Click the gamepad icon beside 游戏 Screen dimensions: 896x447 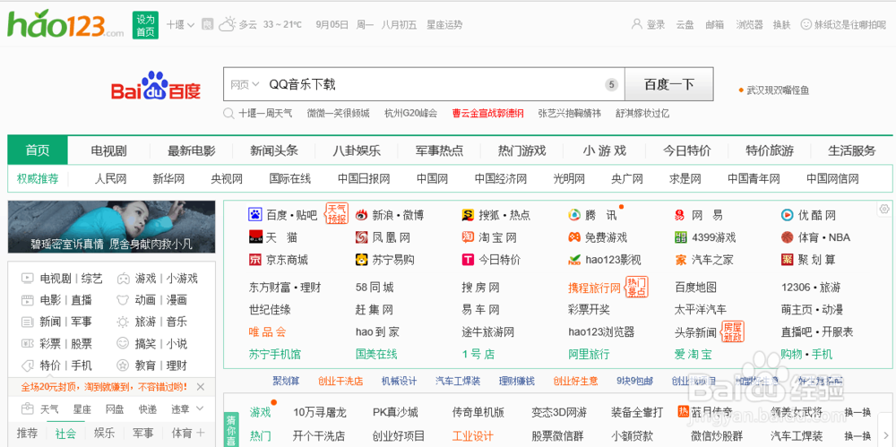point(123,279)
